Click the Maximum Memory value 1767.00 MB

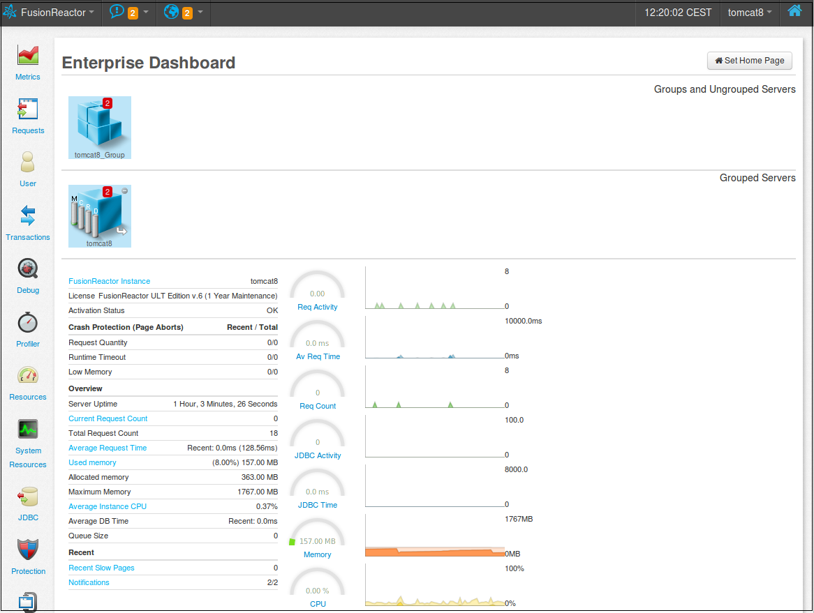point(258,492)
